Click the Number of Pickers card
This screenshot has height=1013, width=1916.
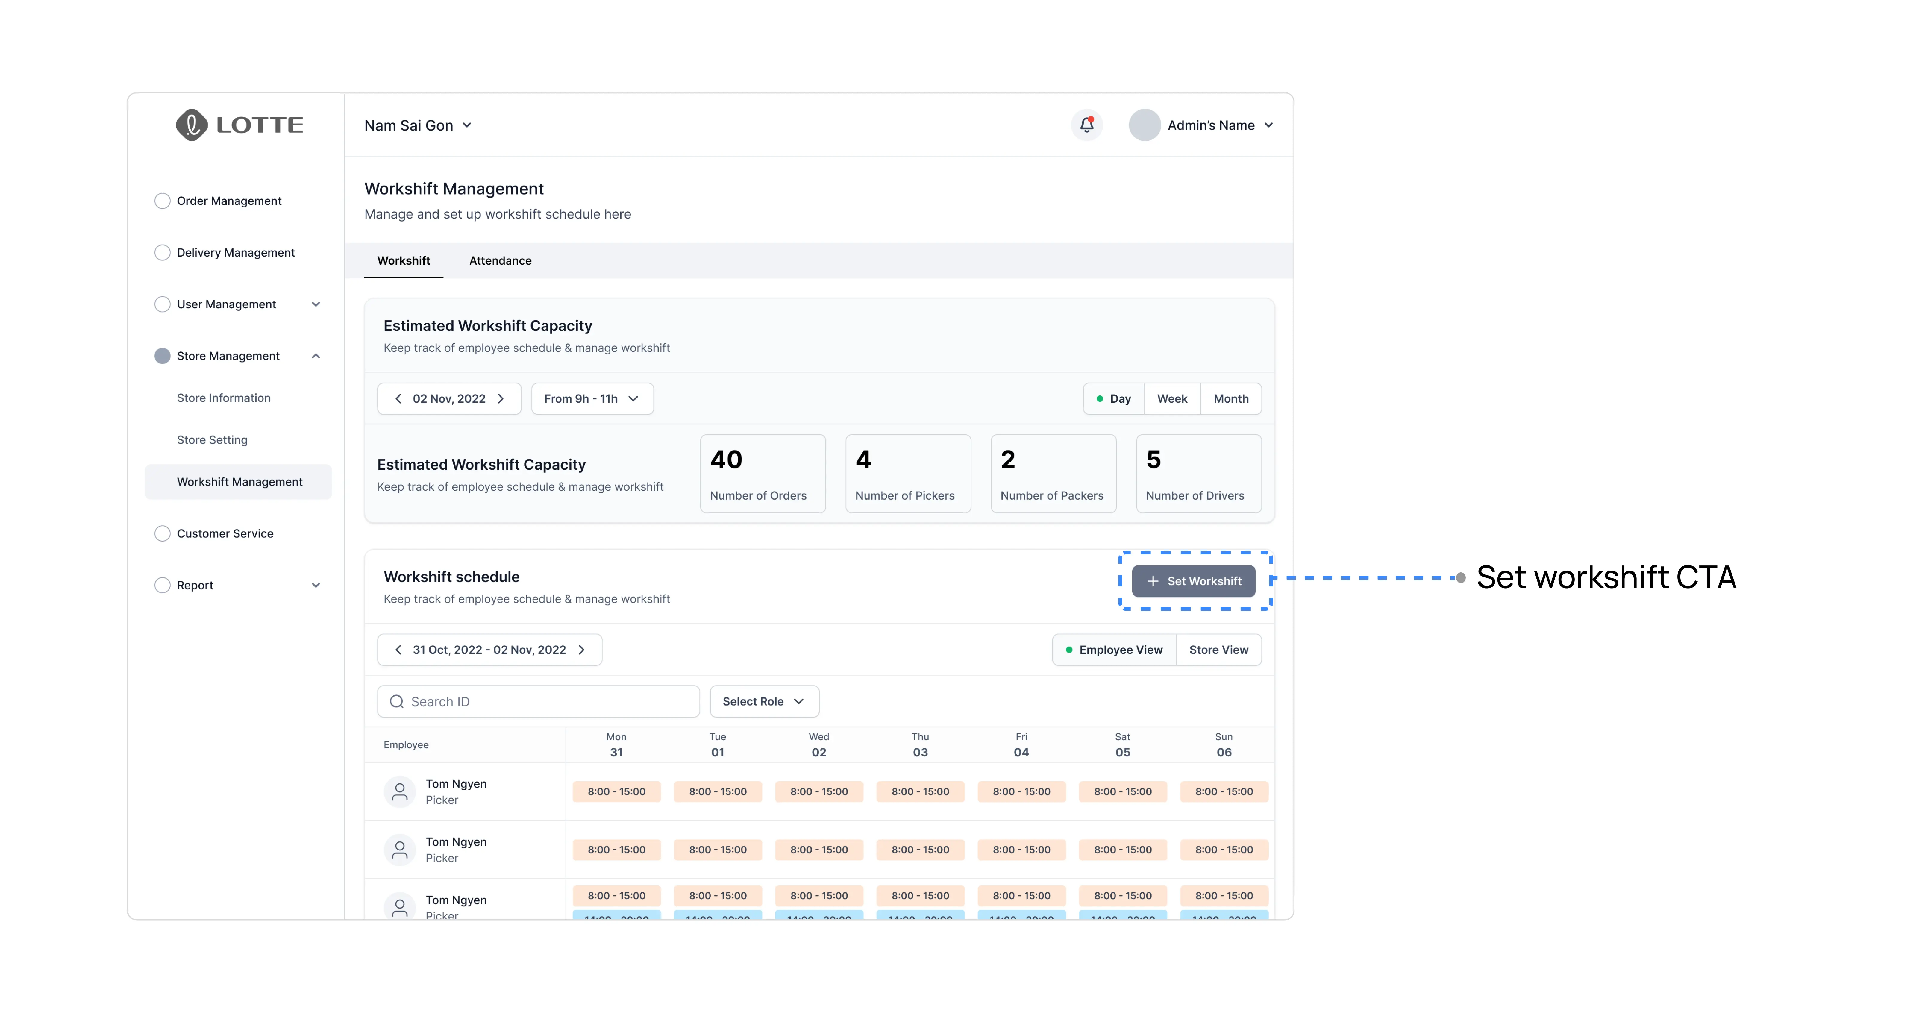pos(908,474)
